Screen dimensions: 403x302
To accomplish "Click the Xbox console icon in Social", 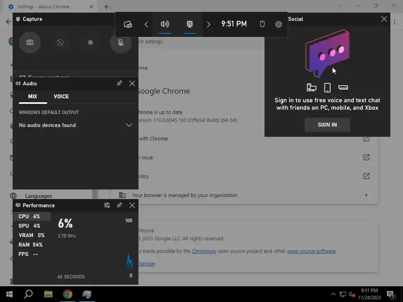I will [343, 88].
